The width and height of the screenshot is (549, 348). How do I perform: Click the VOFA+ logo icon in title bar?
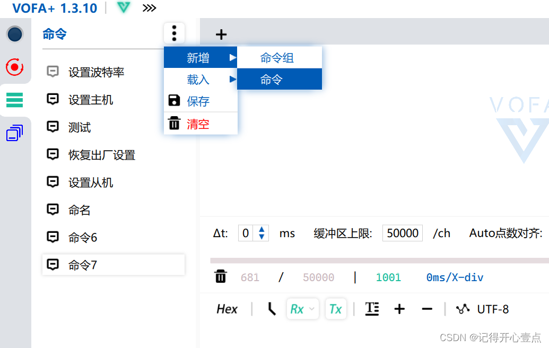123,8
